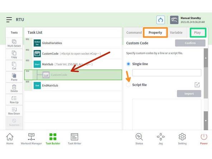Click the blue reset/refresh icon in header
The image size is (212, 159).
coord(160,20)
